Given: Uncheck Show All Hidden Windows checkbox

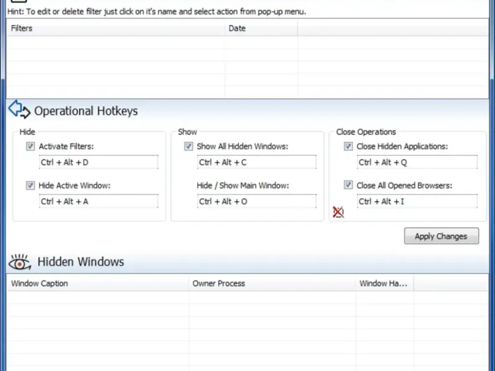Looking at the screenshot, I should 189,147.
